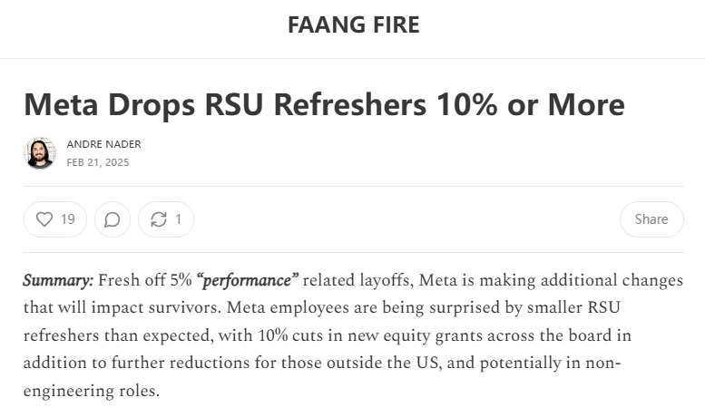
Task: Like the post with the heart icon
Action: point(44,219)
